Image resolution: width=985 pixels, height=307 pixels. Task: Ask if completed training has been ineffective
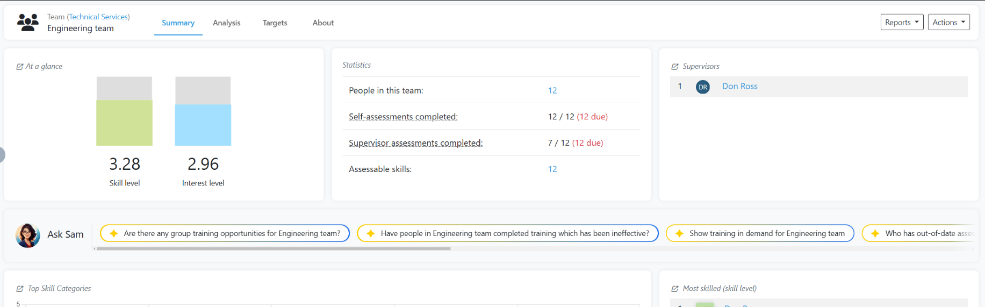coord(514,233)
